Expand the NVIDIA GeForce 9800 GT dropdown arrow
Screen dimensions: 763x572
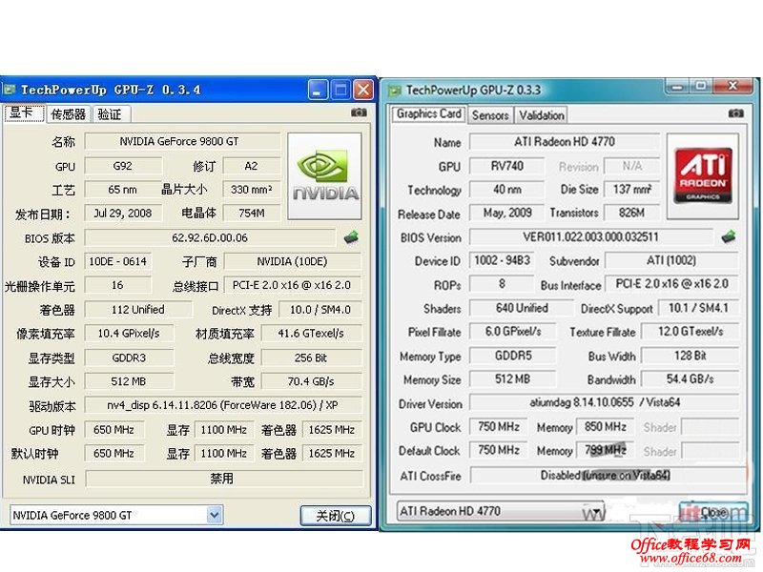click(x=214, y=515)
